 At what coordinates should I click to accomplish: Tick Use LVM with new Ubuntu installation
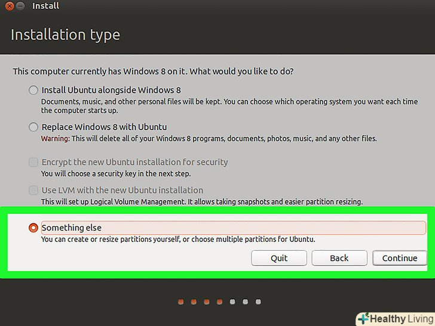tap(33, 190)
